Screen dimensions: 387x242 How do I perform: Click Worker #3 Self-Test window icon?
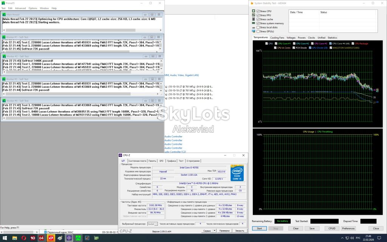click(x=4, y=79)
